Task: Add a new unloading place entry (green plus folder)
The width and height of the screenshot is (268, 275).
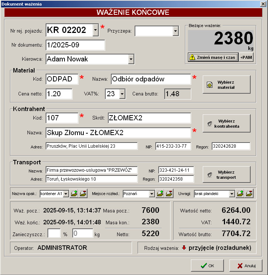Action: pos(160,194)
